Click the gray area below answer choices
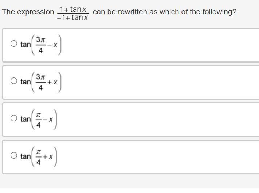Viewport: 259px width, 193px height. click(129, 183)
